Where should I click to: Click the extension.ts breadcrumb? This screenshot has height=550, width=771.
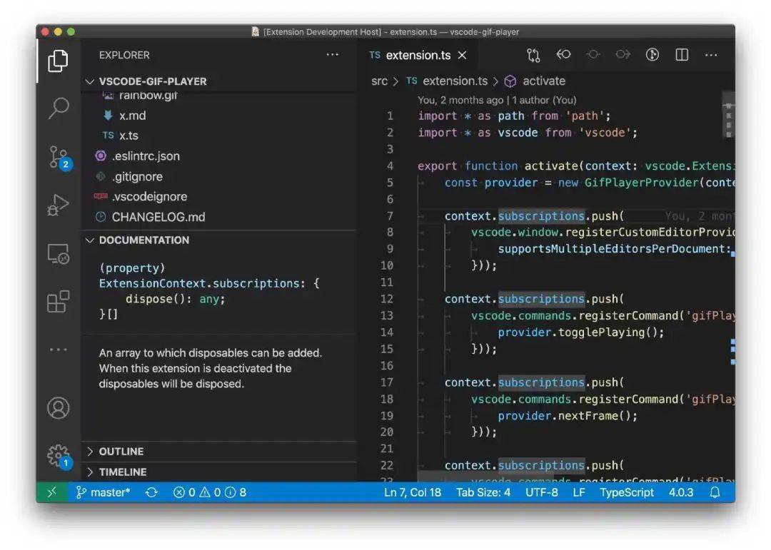click(447, 81)
